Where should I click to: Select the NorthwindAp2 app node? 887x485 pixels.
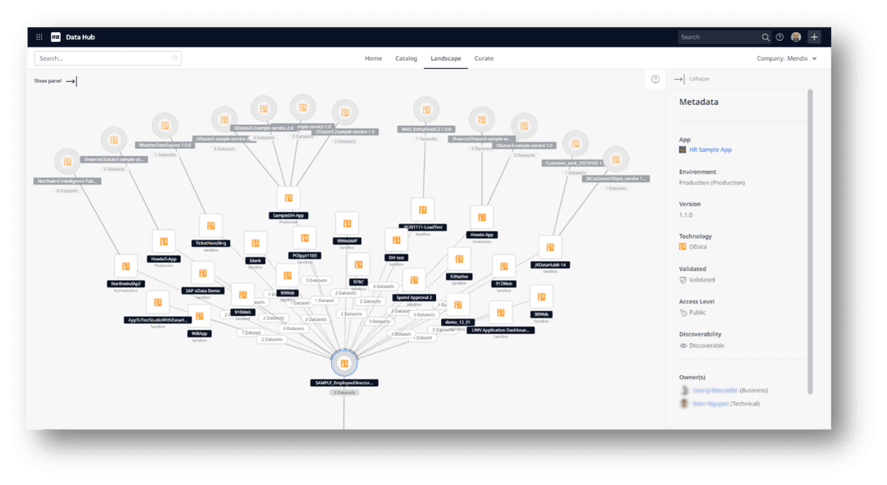tap(126, 266)
